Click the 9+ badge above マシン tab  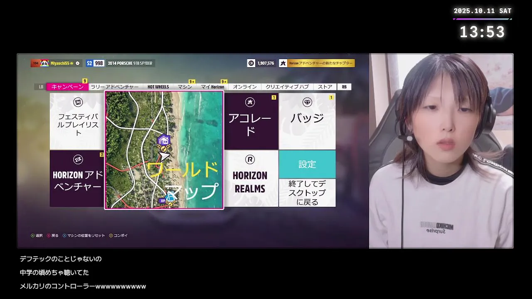click(x=192, y=81)
